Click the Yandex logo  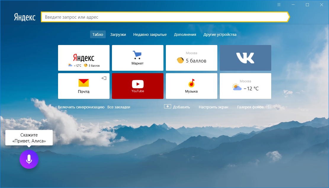pyautogui.click(x=24, y=17)
